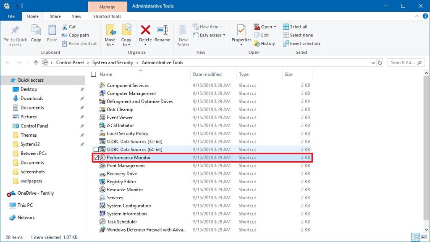Click Select all in the ribbon

click(x=295, y=27)
